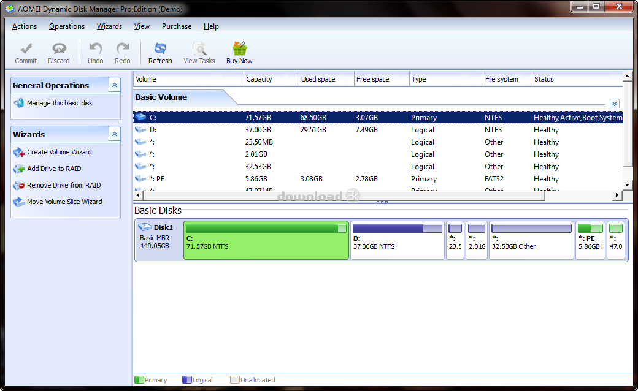Screen dimensions: 638x391
Task: Click the drive icon in D: row
Action: click(x=140, y=130)
